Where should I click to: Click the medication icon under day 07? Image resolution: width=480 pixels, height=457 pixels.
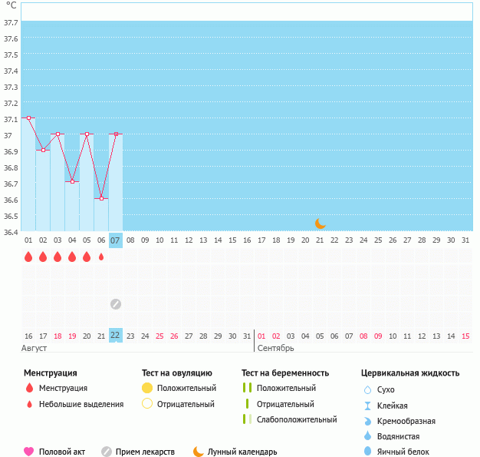116,303
